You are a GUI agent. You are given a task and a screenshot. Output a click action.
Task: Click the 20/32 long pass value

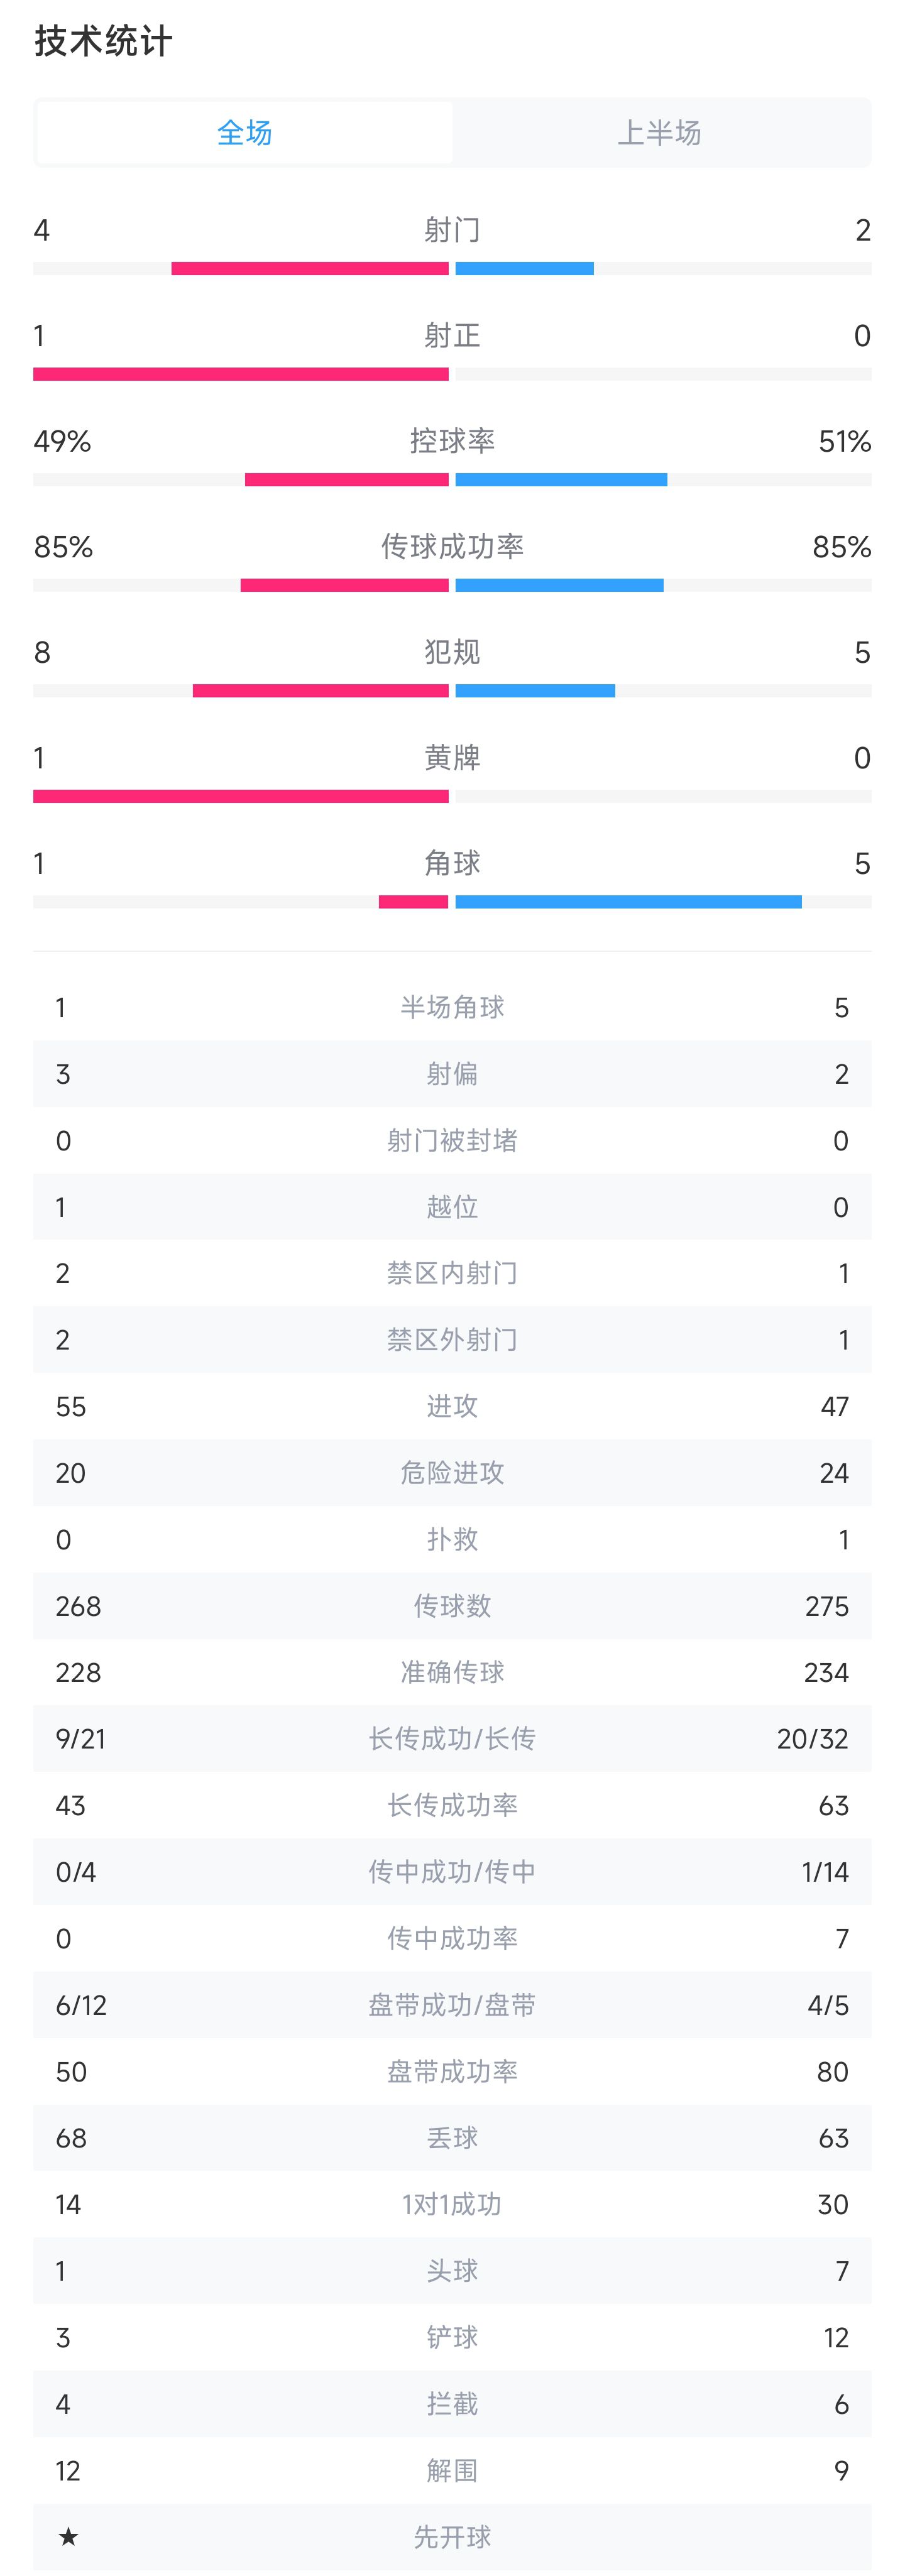812,1739
